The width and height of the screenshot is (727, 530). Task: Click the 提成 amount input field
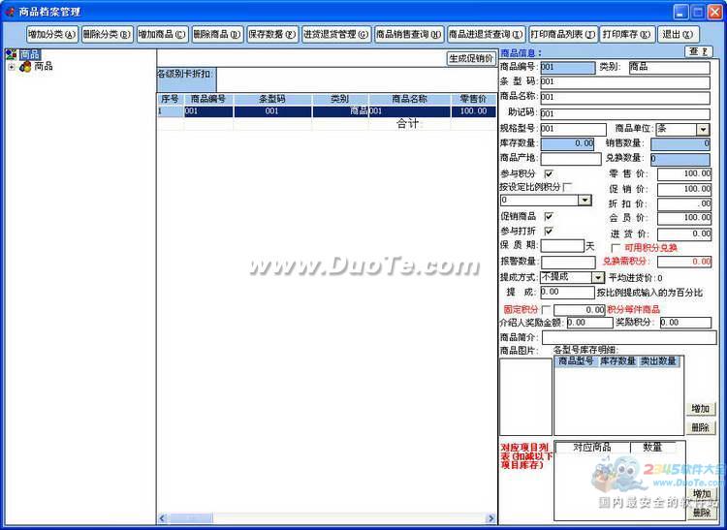(x=567, y=293)
